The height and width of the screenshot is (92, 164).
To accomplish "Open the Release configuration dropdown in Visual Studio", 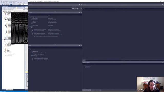I will pyautogui.click(x=20, y=4).
